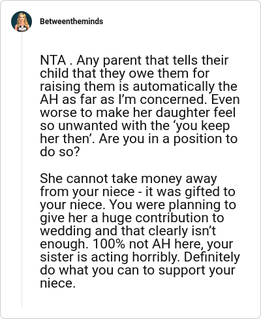
Task: Click 'Even worse to make her daughter feel'
Action: (x=140, y=106)
